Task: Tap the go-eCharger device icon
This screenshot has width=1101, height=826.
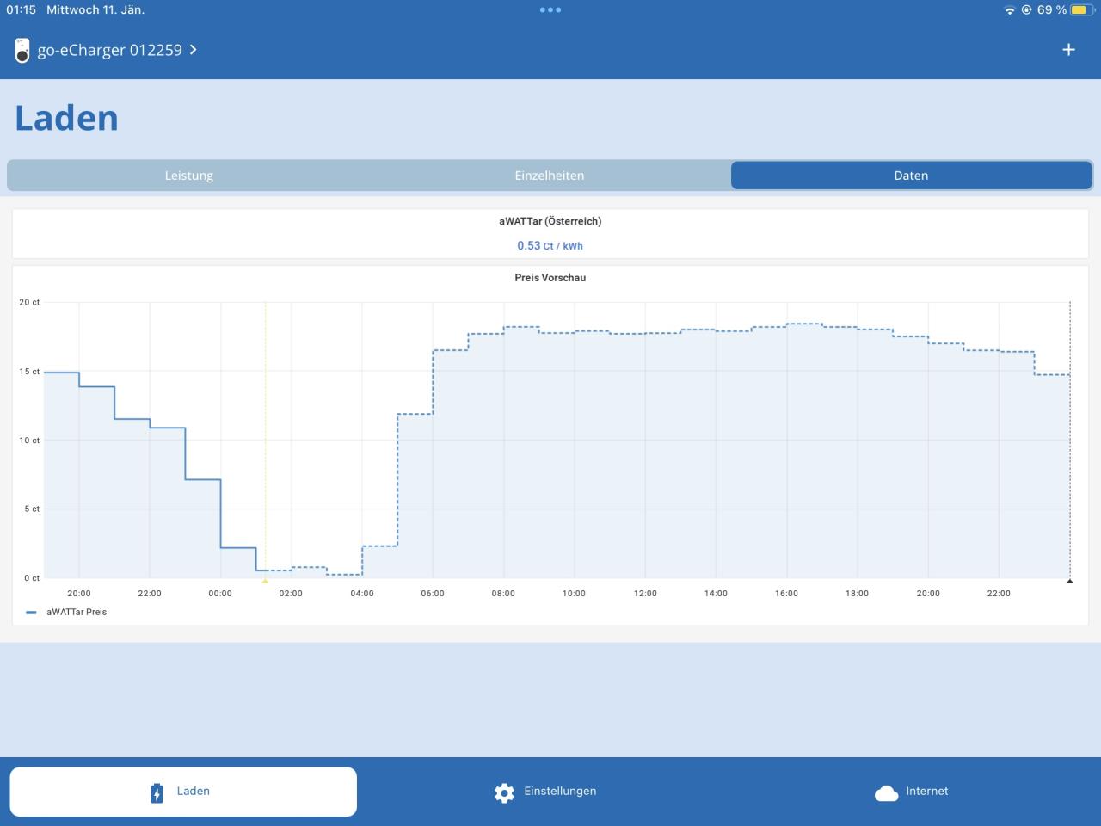Action: 22,51
